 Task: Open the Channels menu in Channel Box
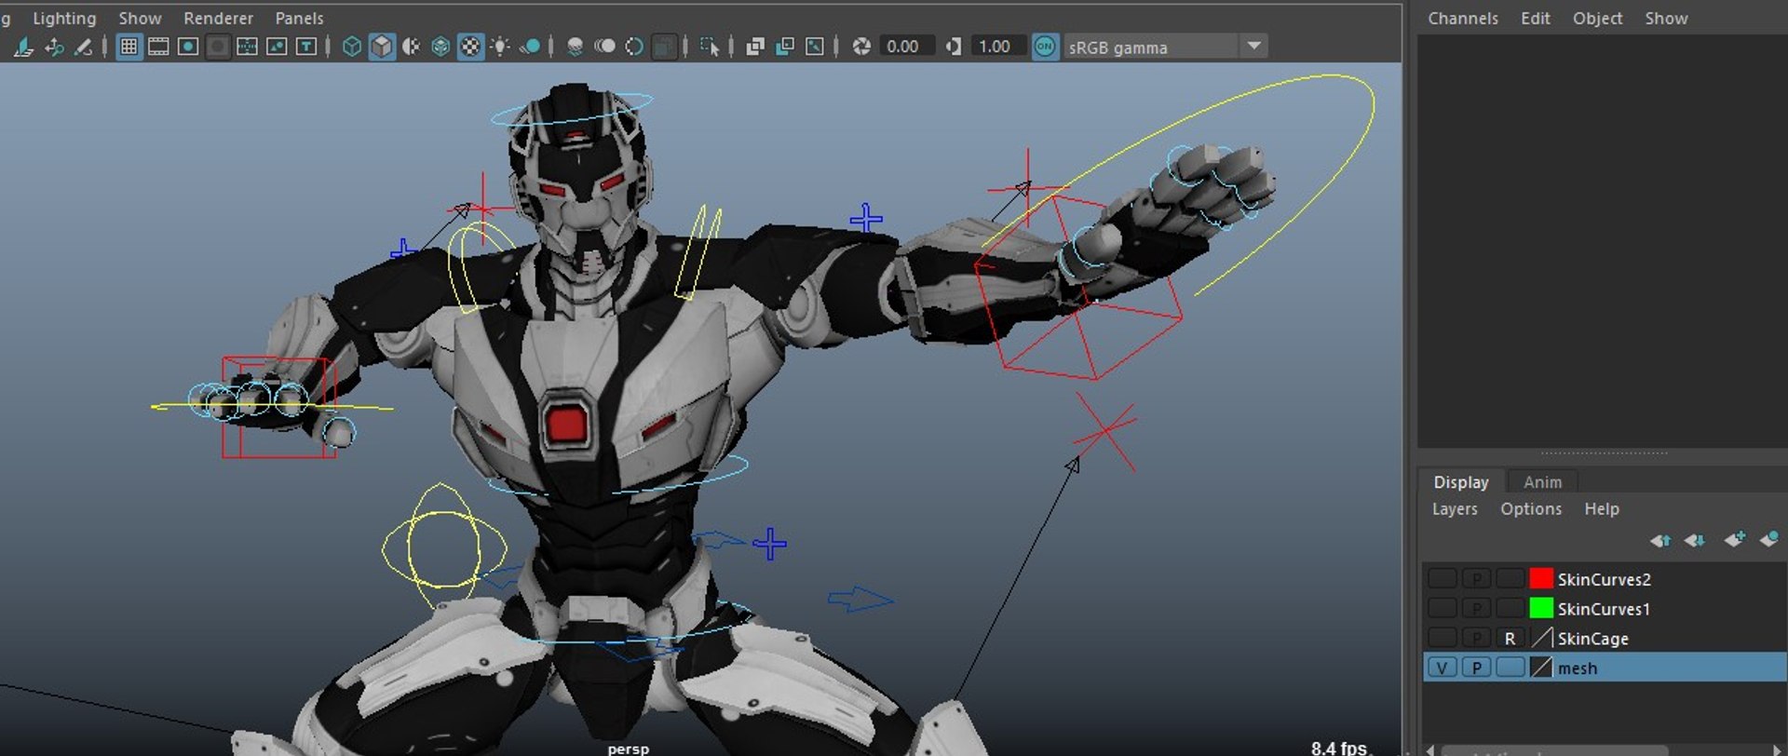tap(1463, 18)
